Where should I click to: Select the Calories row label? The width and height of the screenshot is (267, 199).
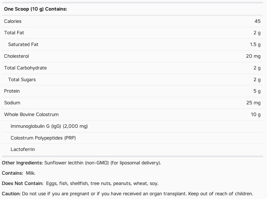coord(13,21)
